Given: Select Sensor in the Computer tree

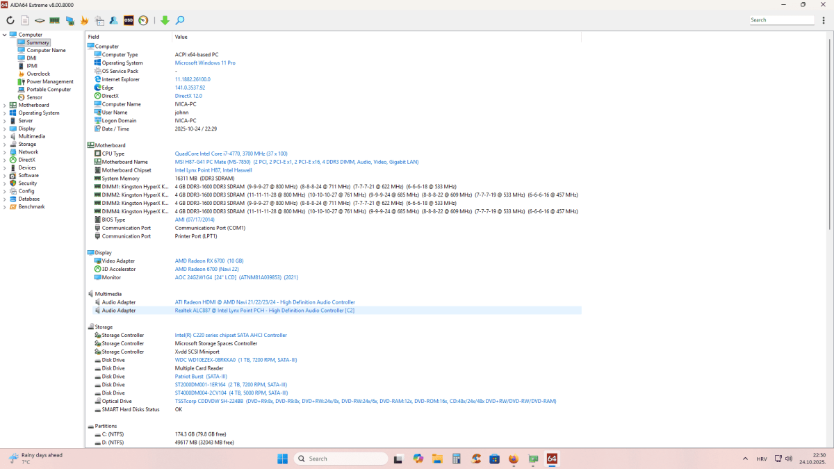Looking at the screenshot, I should point(34,97).
